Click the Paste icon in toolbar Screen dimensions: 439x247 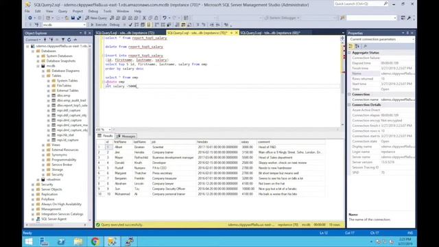tap(156, 18)
